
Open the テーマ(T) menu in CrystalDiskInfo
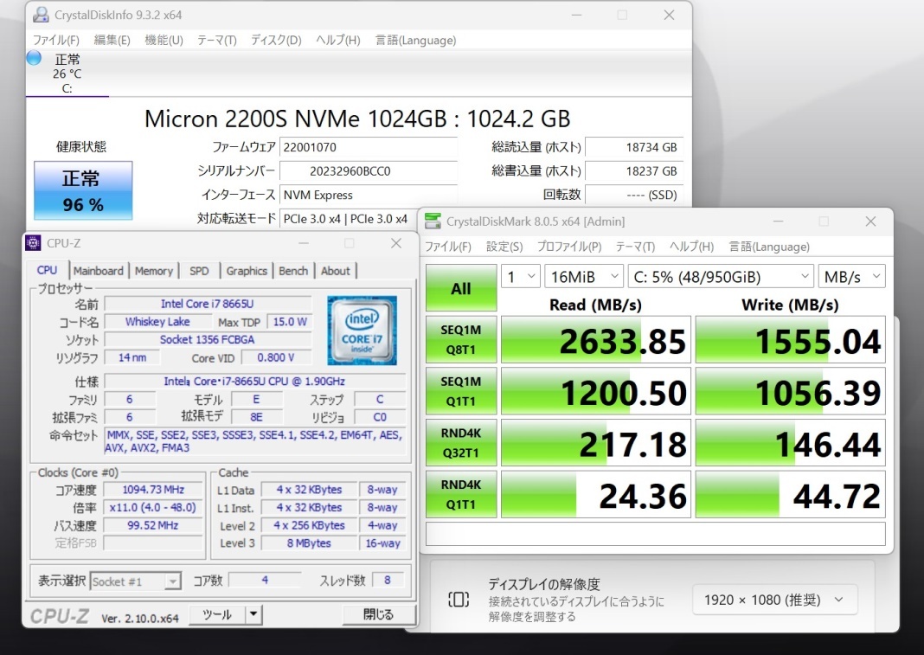click(217, 40)
